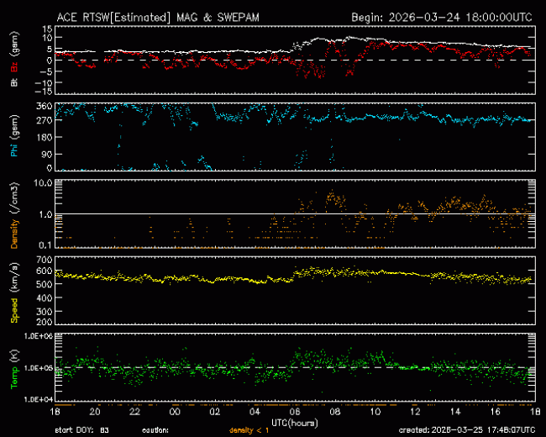Click the 'Bt Bz (gsm)' axis label

click(x=14, y=59)
